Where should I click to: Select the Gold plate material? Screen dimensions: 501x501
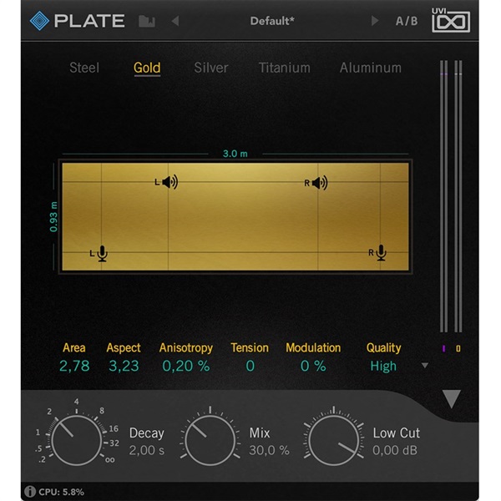coord(147,68)
